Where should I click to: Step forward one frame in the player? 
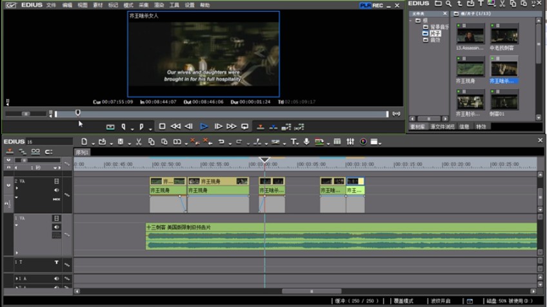click(219, 126)
